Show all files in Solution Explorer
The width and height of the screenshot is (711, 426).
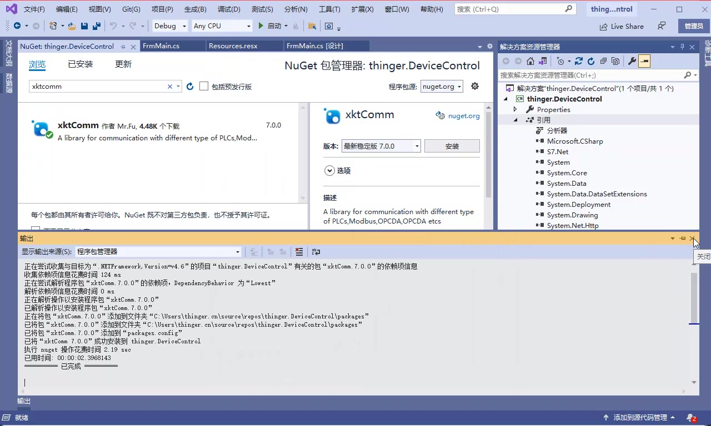[615, 61]
